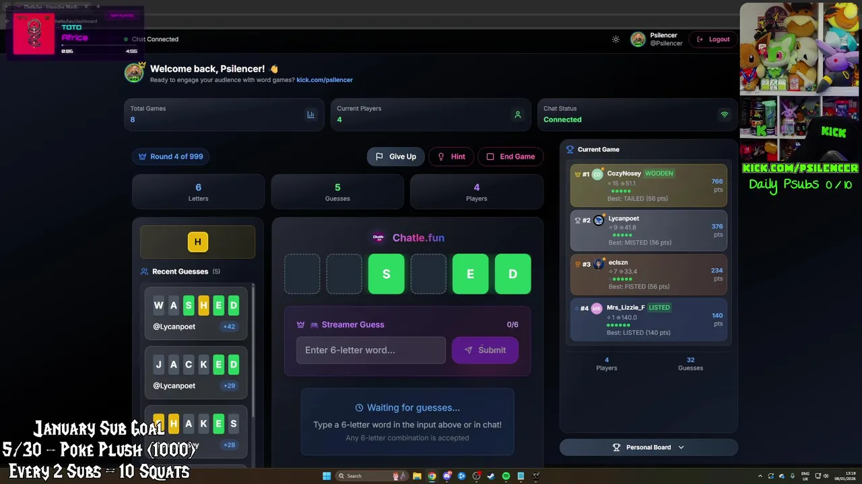This screenshot has height=484, width=862.
Task: Show hidden system tray icons
Action: (x=760, y=476)
